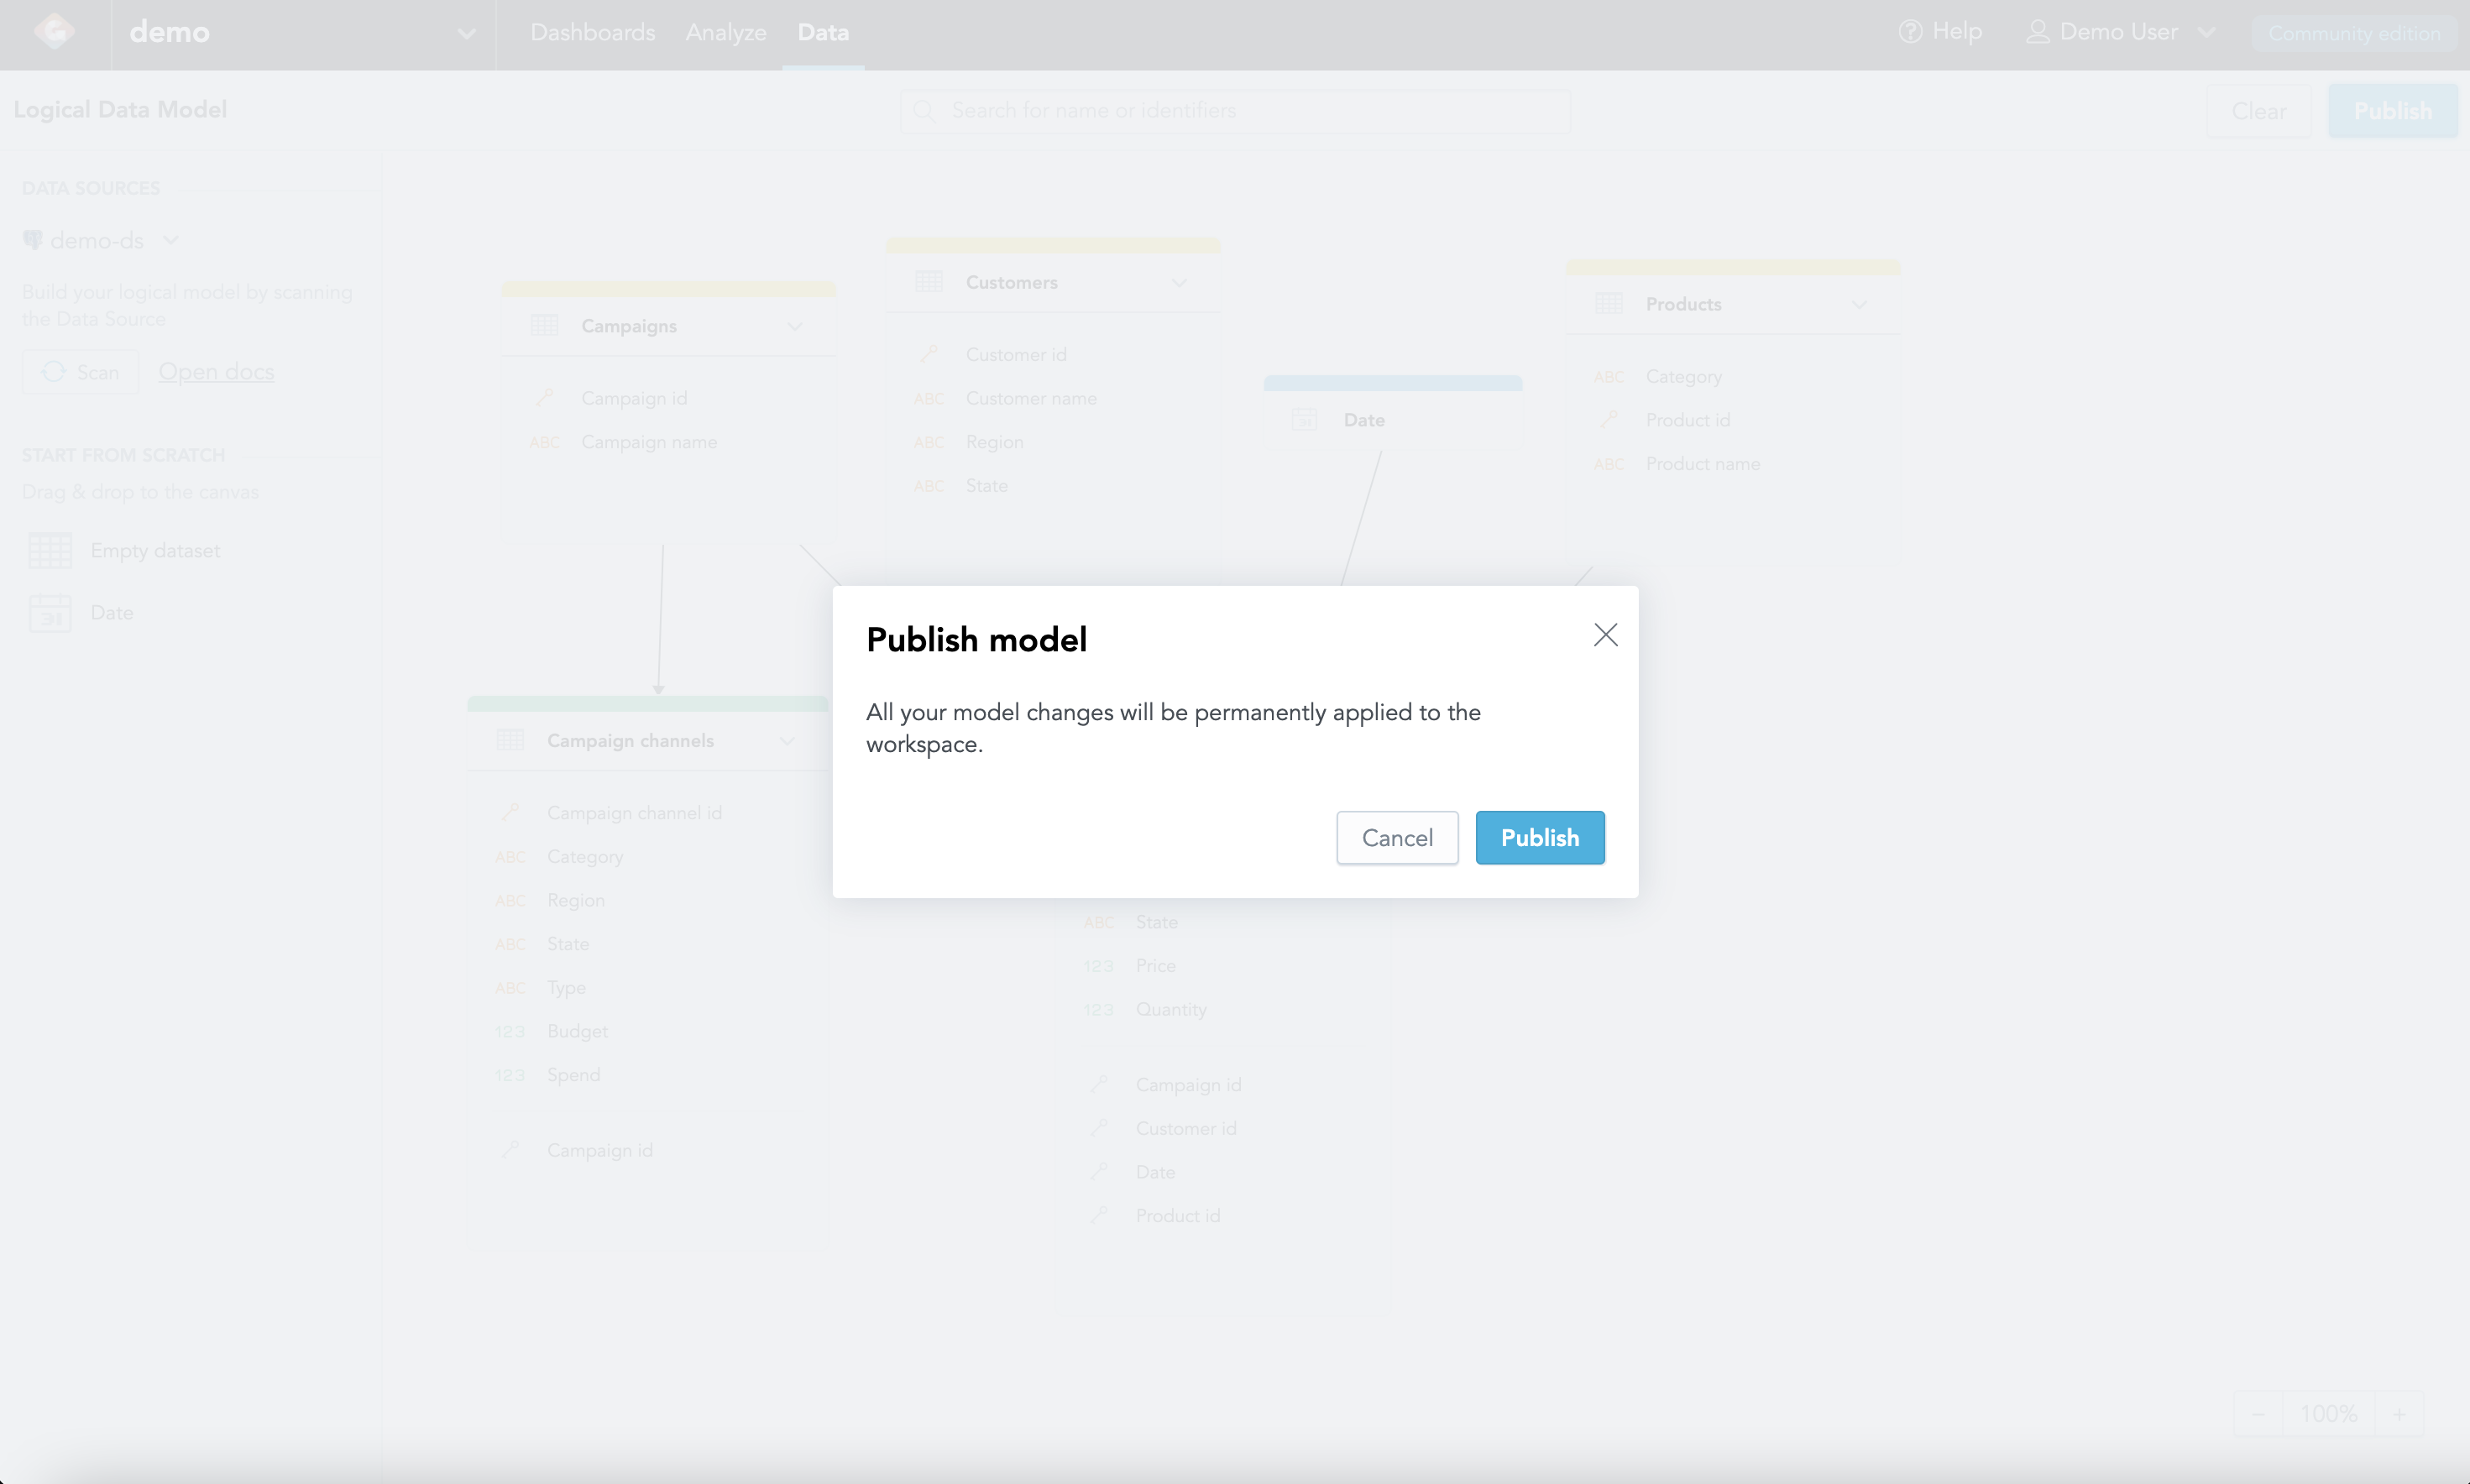Click the 123 icon beside Budget

point(510,1031)
